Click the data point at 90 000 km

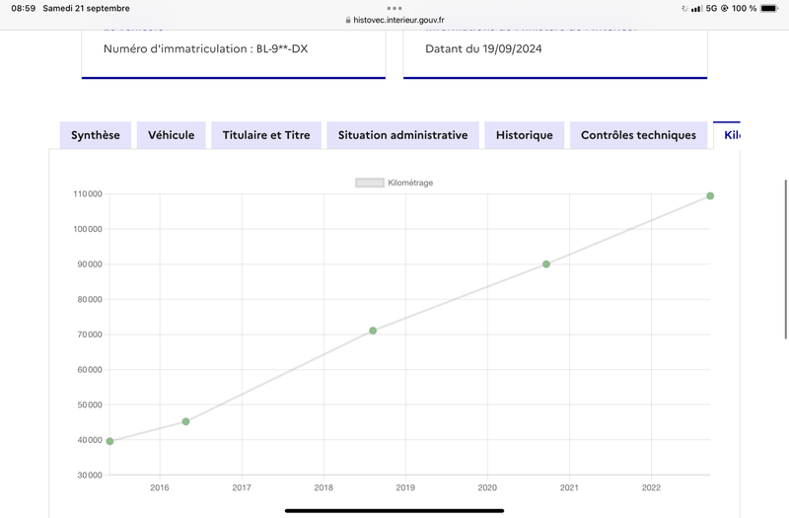[546, 264]
